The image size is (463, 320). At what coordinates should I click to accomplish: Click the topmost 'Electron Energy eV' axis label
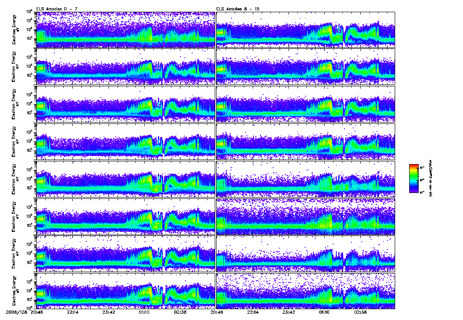pos(16,29)
